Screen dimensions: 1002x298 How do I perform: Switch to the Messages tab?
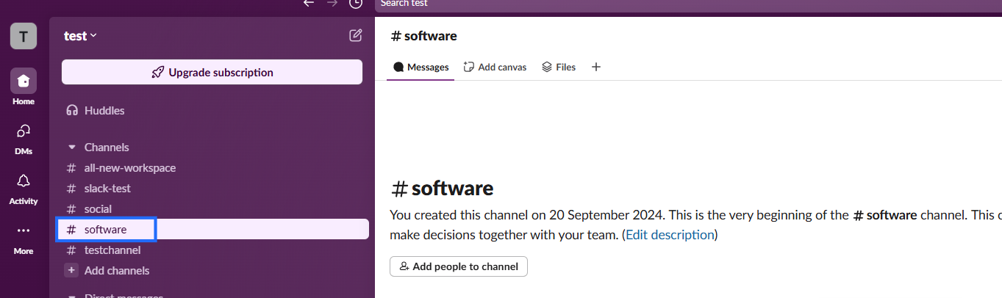click(421, 67)
